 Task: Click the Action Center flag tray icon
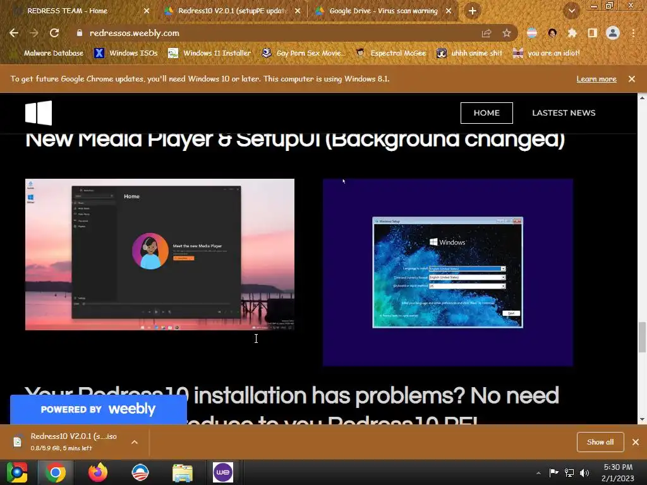553,472
